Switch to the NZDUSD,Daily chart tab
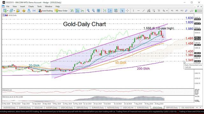The image size is (204, 114). pyautogui.click(x=113, y=108)
